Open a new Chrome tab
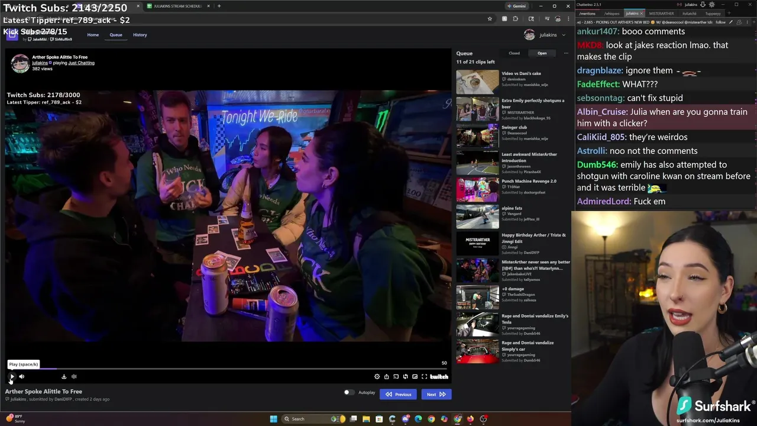 pyautogui.click(x=219, y=6)
